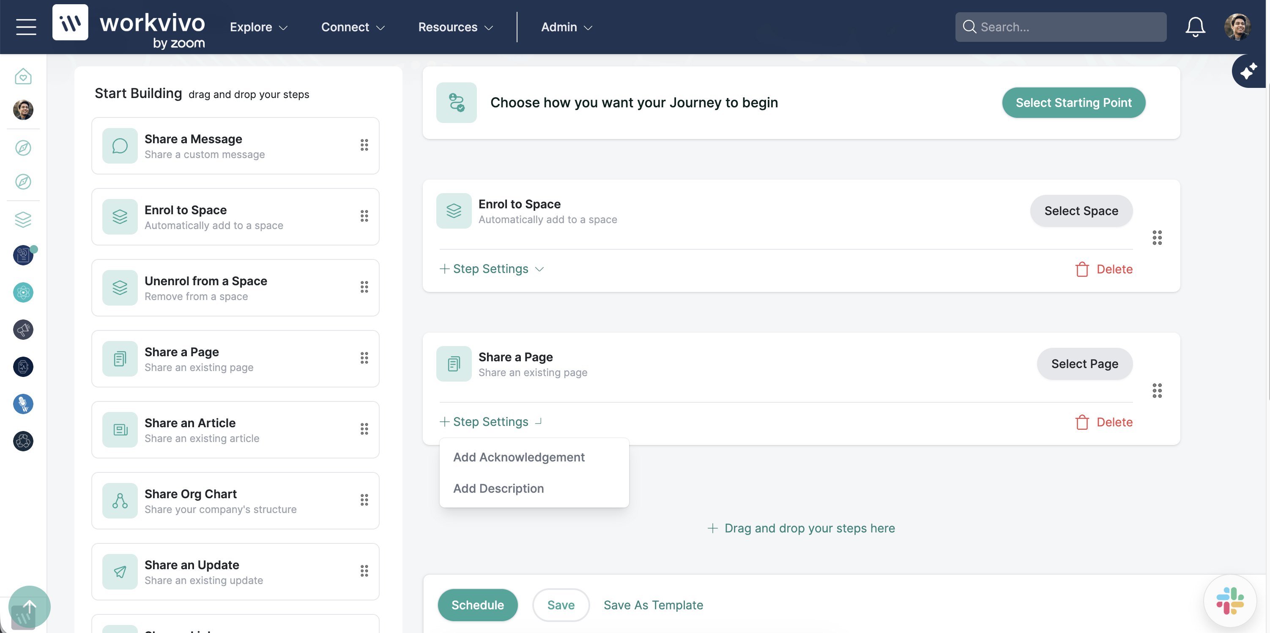Screen dimensions: 1270x633
Task: Click the Share an Update paper-plane icon
Action: pyautogui.click(x=120, y=571)
